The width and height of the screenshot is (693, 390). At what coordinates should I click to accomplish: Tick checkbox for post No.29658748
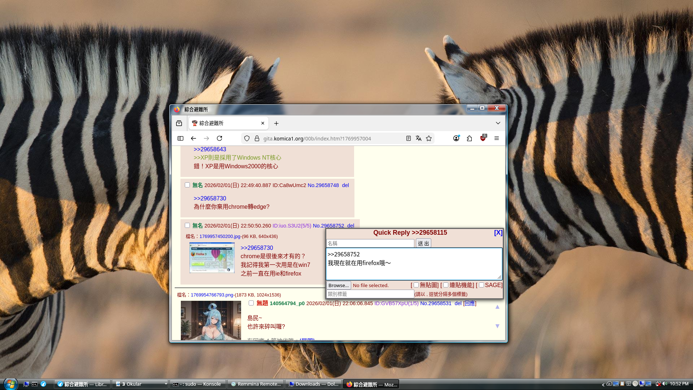click(187, 185)
